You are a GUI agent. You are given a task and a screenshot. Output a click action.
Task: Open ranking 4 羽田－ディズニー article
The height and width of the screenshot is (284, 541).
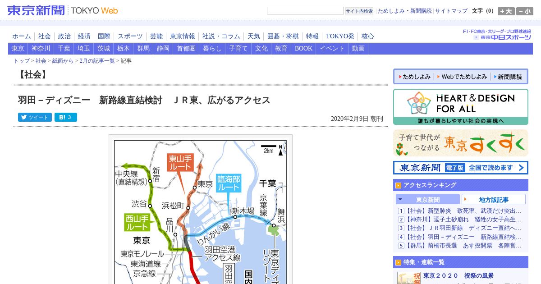click(463, 237)
